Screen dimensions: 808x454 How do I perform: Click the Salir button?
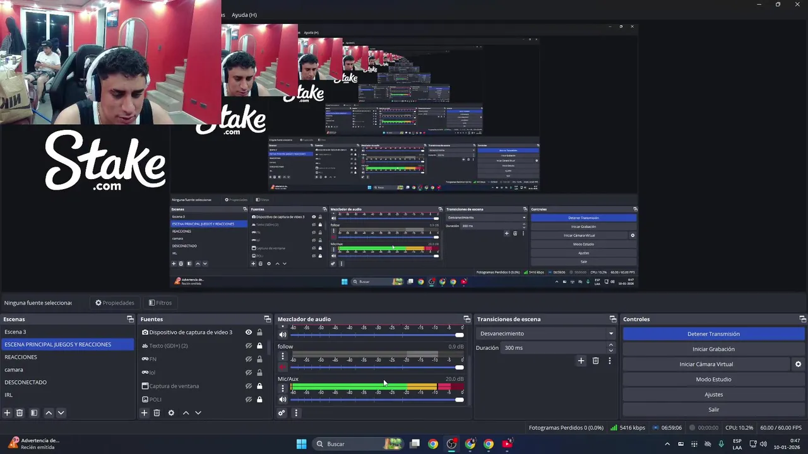[x=713, y=409]
